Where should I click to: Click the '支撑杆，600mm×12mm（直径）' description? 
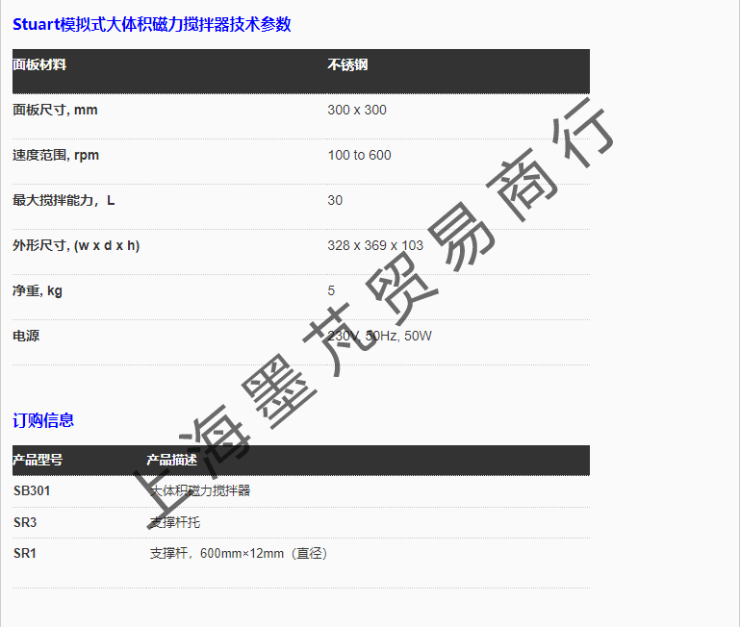239,553
